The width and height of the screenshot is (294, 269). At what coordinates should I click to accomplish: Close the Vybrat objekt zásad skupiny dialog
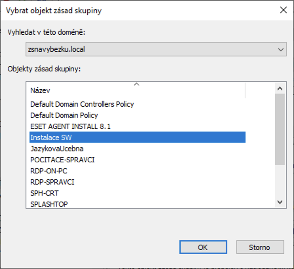(283, 10)
